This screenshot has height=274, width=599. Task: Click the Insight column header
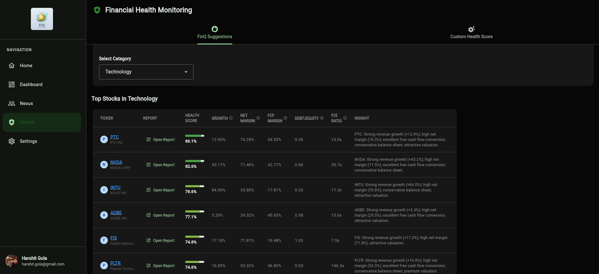[x=362, y=118]
